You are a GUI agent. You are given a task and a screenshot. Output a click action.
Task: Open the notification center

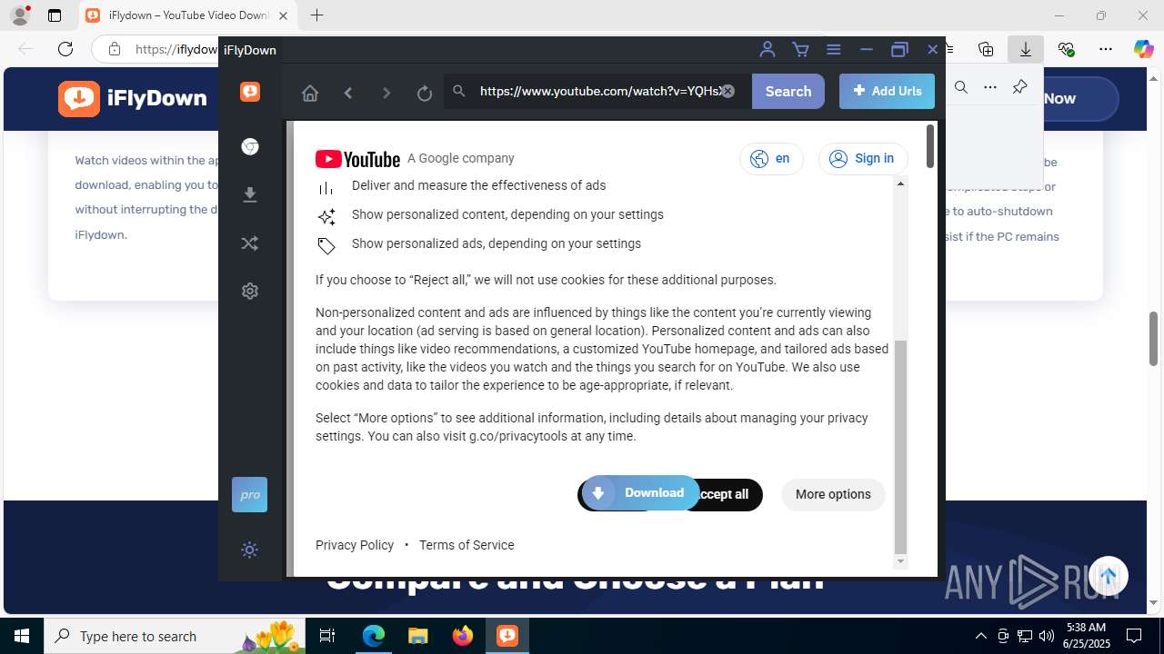click(x=1134, y=636)
